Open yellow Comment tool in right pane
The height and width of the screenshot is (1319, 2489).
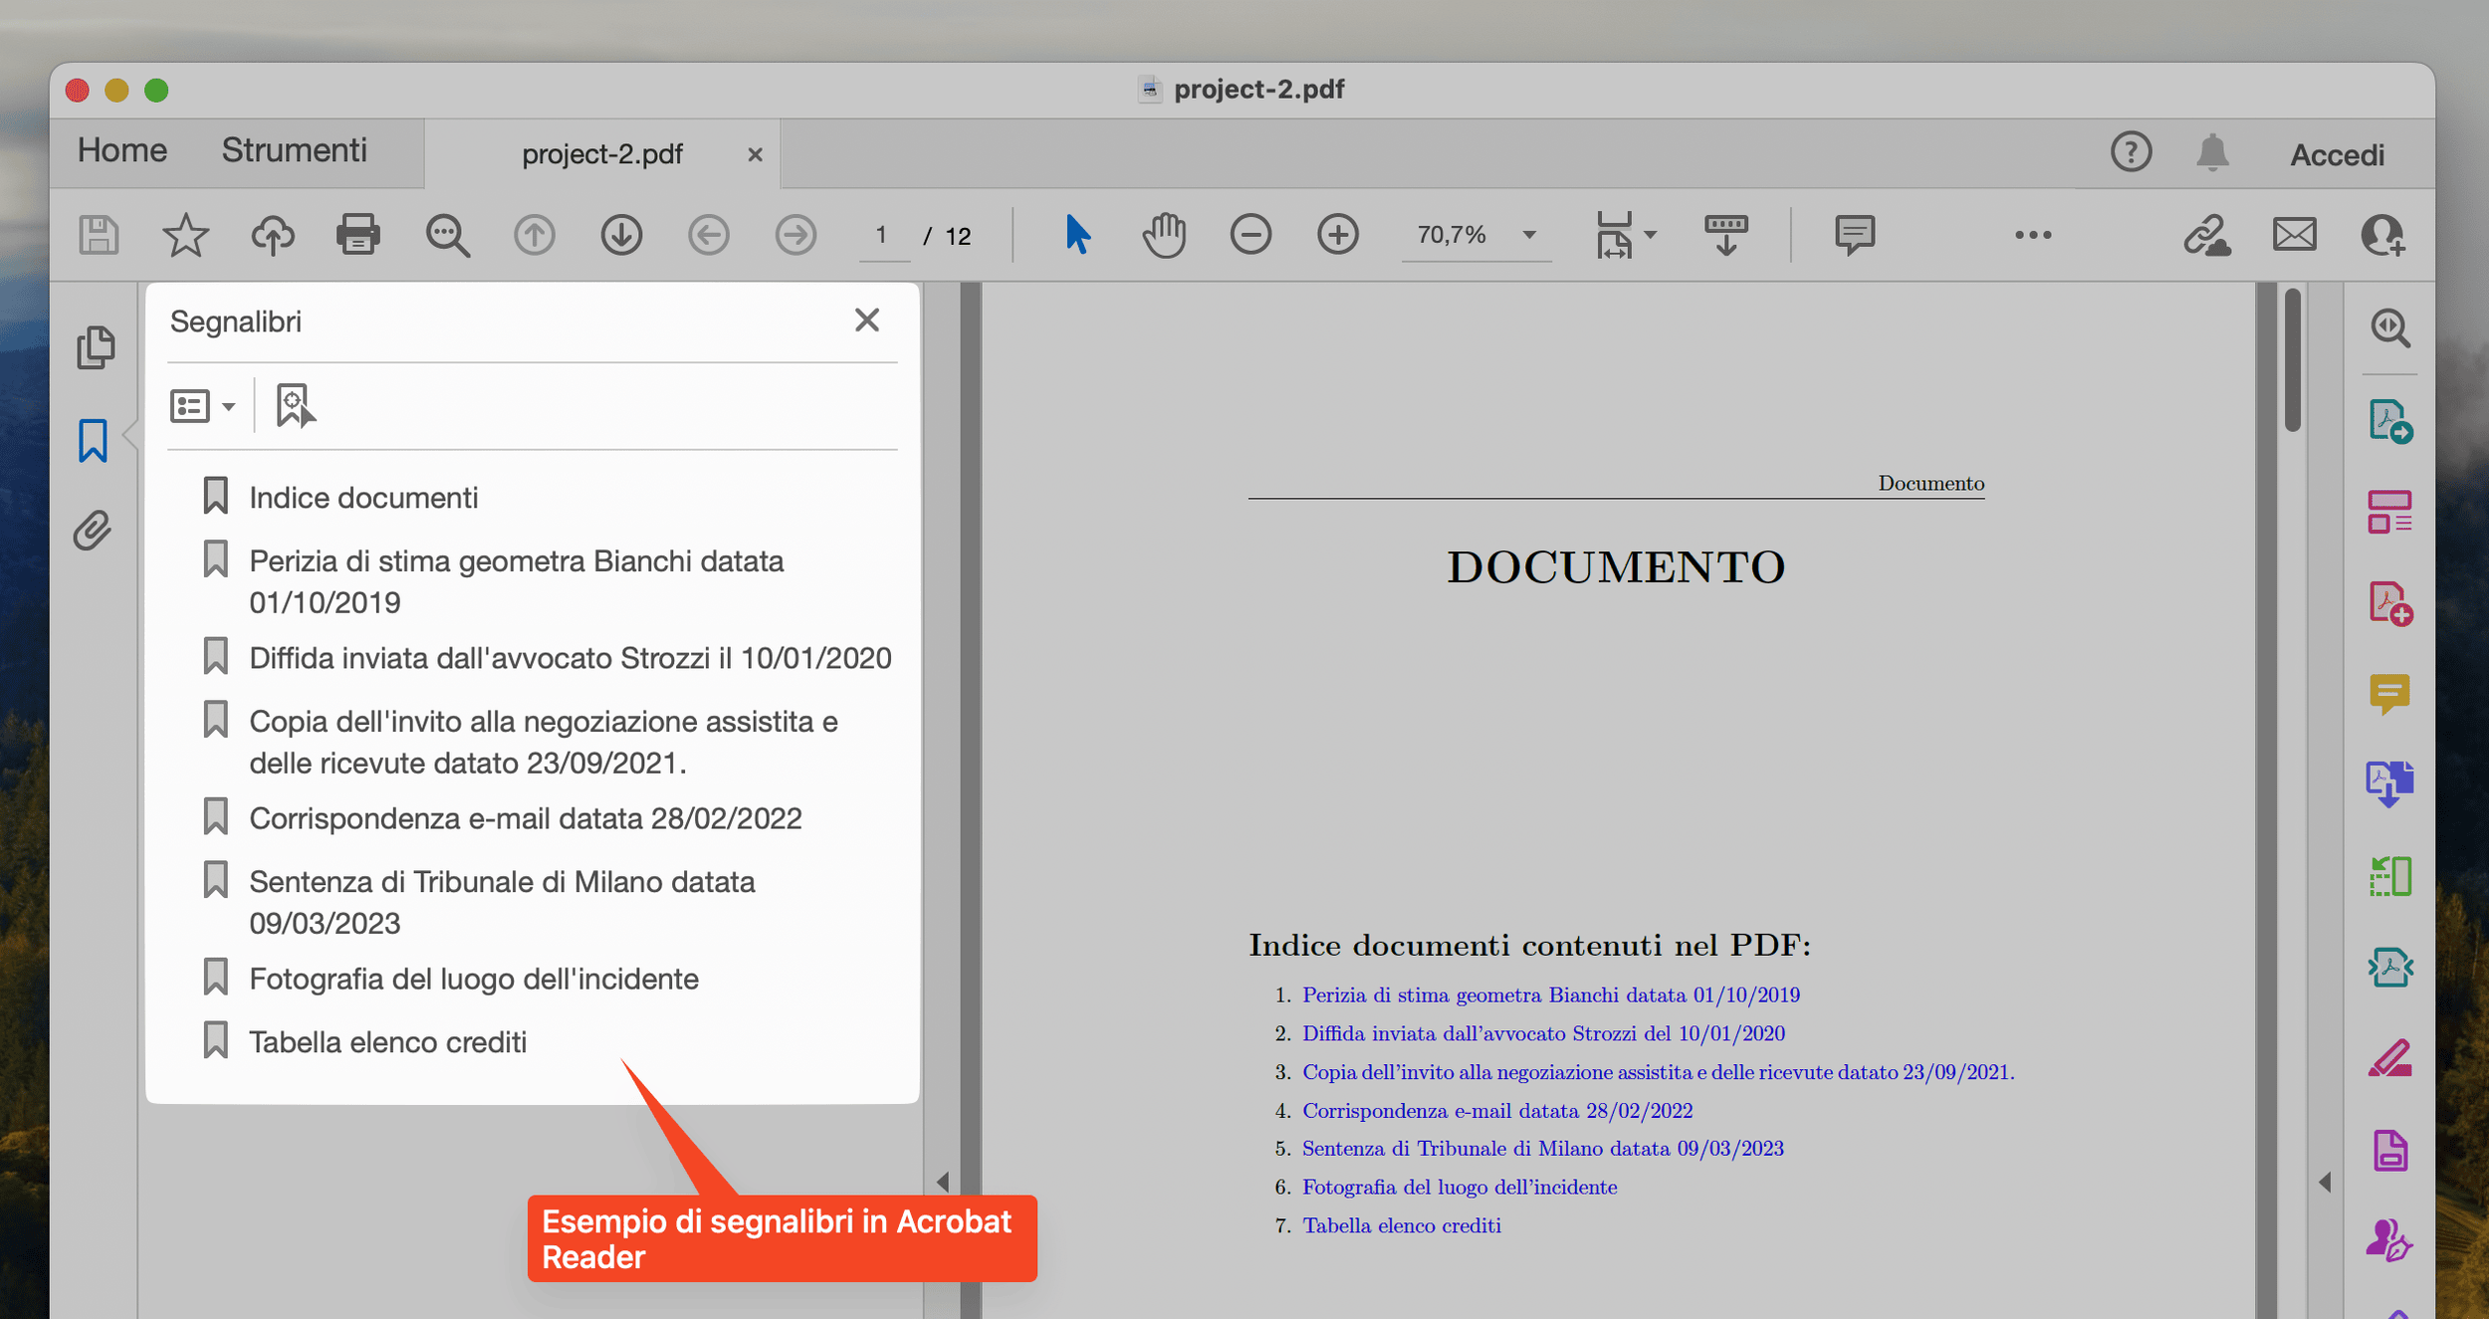[x=2389, y=694]
